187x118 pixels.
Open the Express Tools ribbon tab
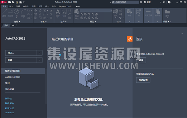(65, 7)
